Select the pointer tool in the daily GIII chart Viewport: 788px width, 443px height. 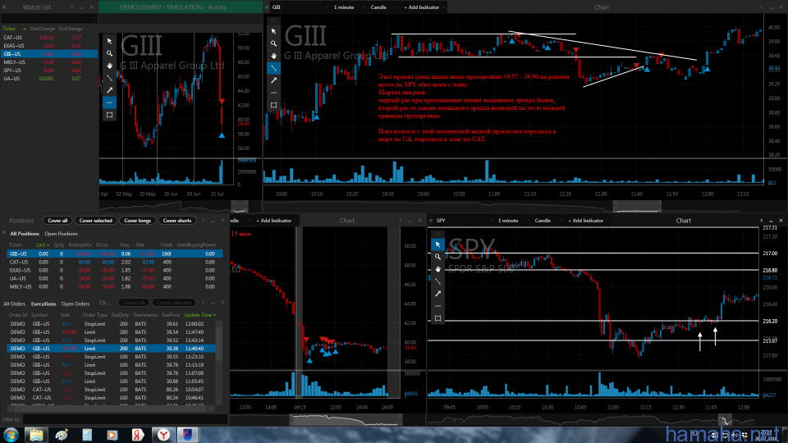pyautogui.click(x=109, y=41)
